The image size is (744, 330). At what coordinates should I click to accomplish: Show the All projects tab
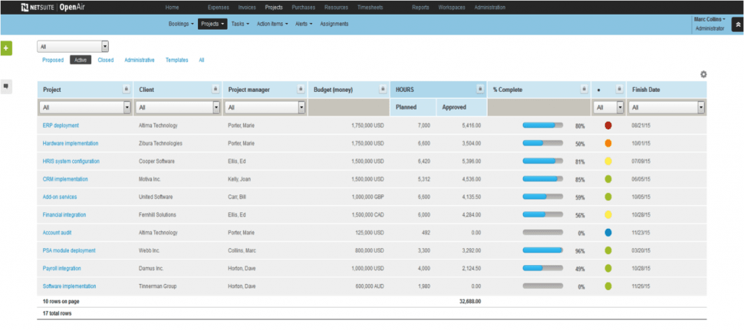202,60
